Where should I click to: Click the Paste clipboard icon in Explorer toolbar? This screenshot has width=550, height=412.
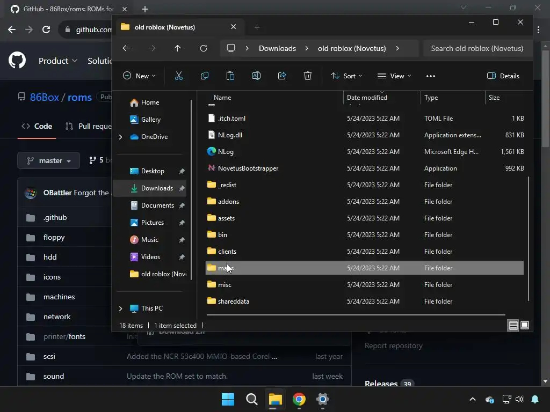230,76
